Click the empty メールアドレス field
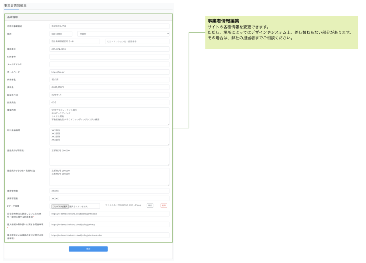 pos(109,64)
